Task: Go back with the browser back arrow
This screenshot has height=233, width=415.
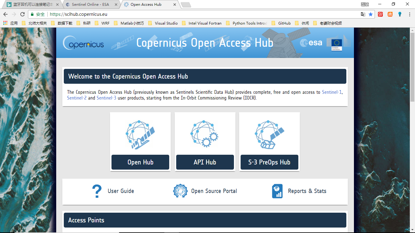Action: point(5,14)
